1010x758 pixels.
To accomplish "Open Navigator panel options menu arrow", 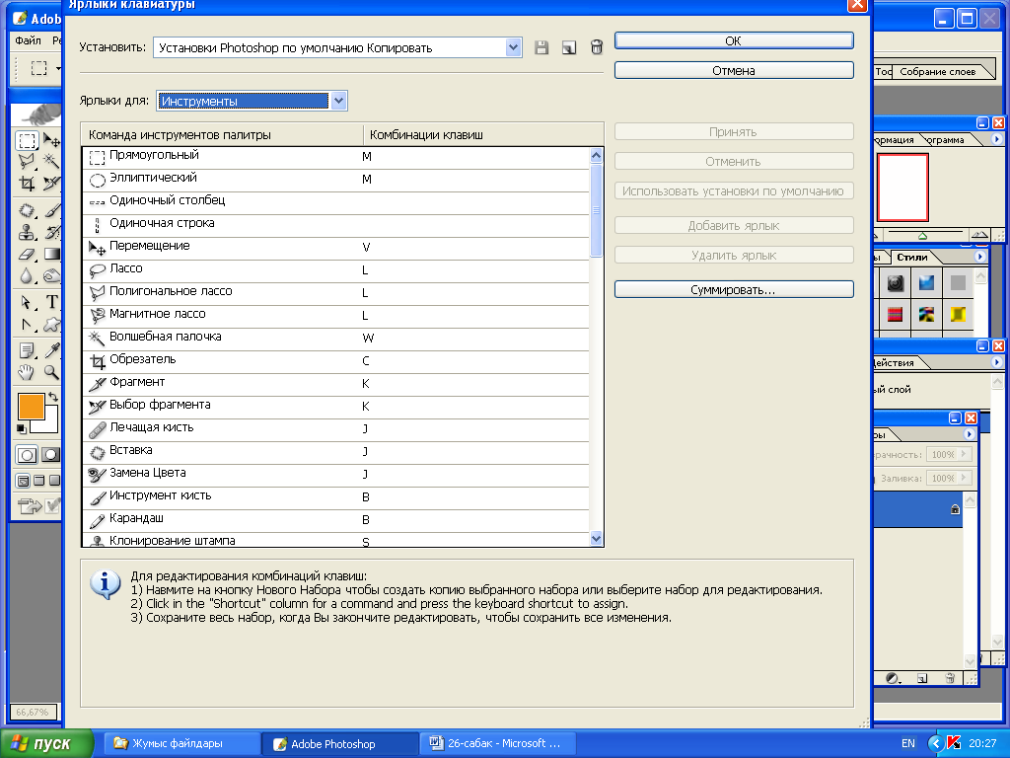I will (x=997, y=139).
